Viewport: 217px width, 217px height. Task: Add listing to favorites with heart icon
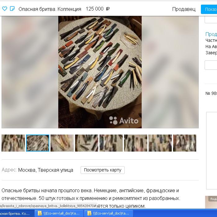pos(5,9)
